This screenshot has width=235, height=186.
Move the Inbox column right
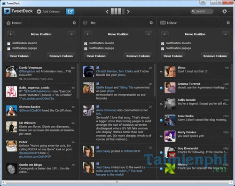click(x=225, y=34)
